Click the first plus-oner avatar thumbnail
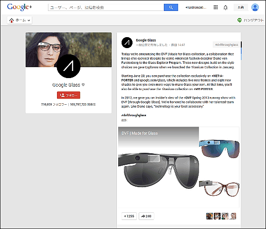 [209, 216]
